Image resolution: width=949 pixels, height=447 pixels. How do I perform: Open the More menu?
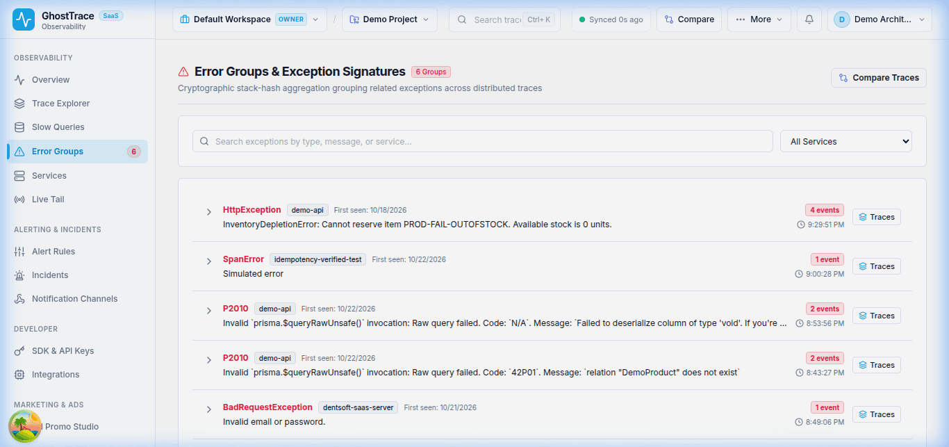pyautogui.click(x=759, y=19)
